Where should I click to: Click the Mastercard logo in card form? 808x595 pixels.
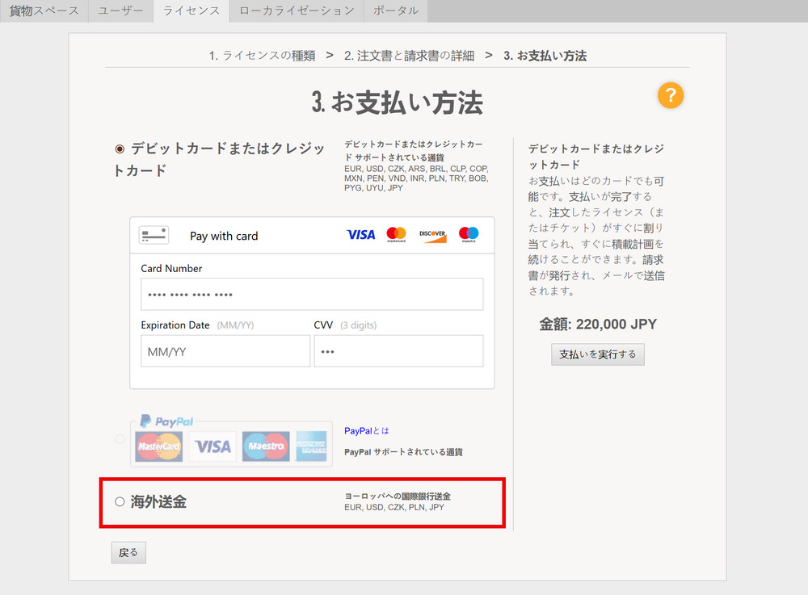396,235
